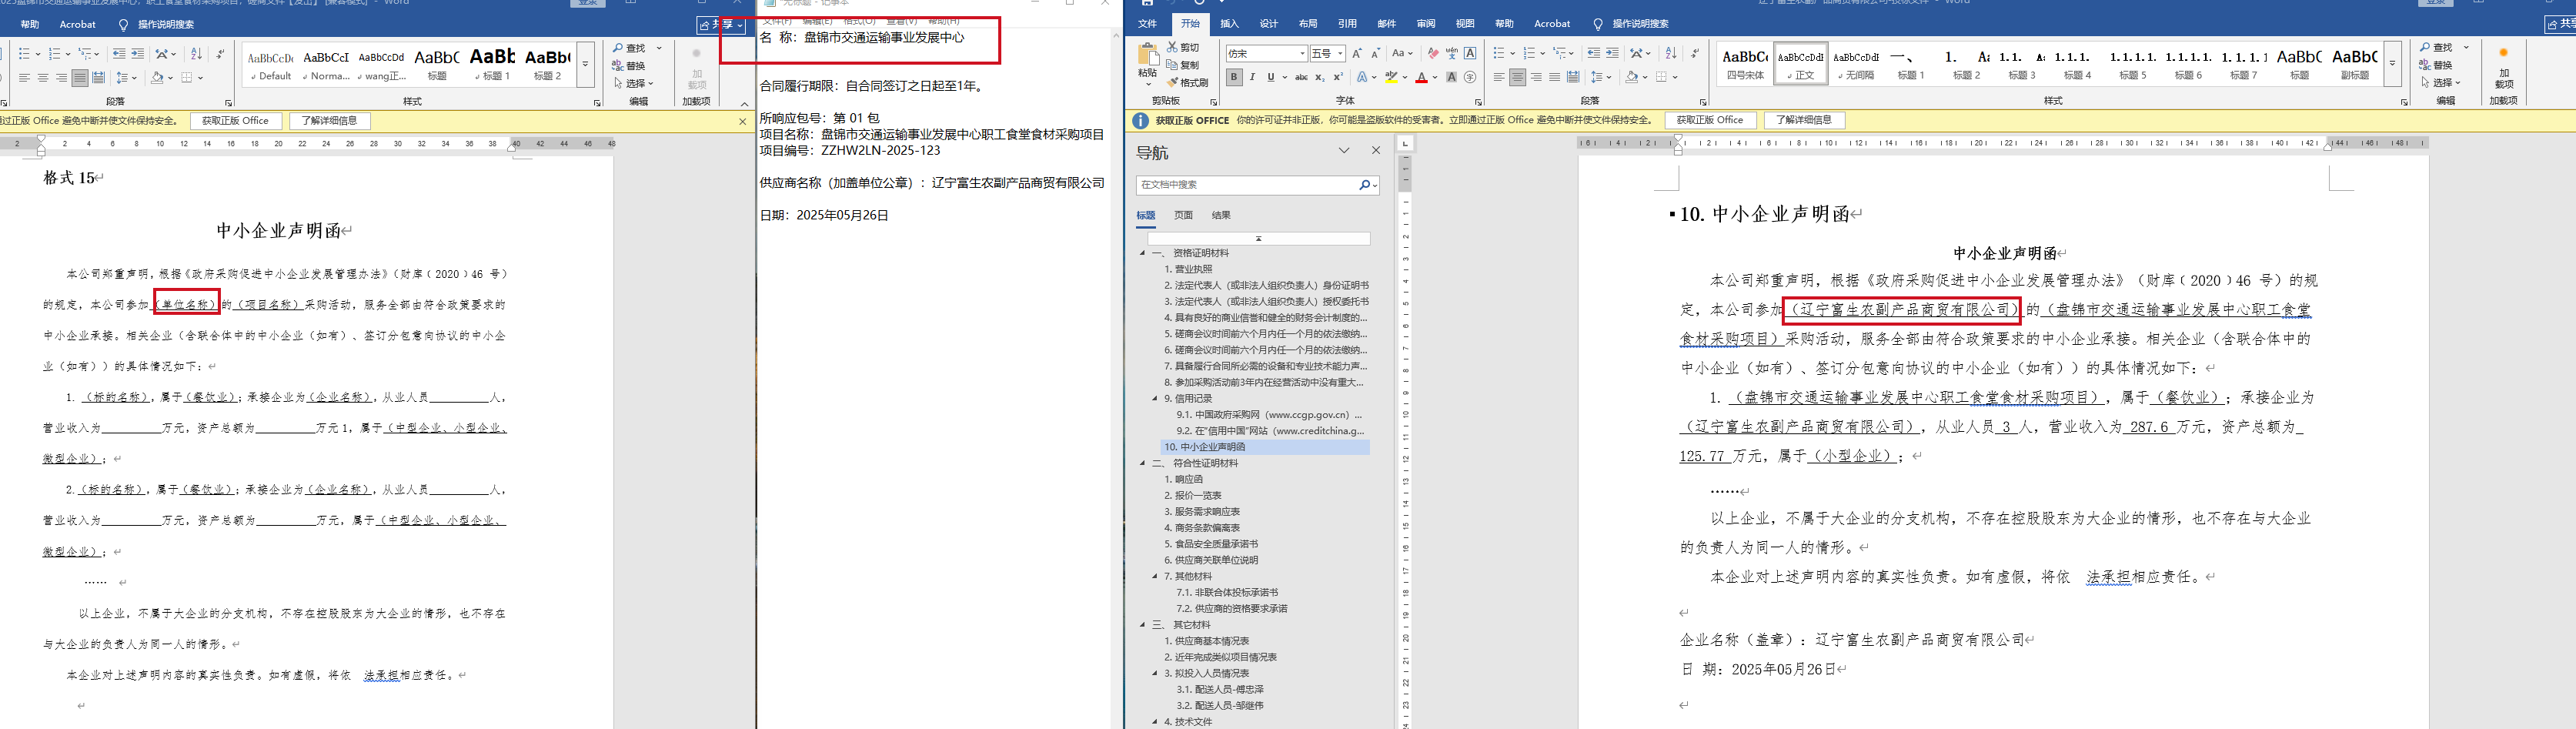Open the phonetic guide (wén) tool
The width and height of the screenshot is (2576, 729).
coord(1451,53)
